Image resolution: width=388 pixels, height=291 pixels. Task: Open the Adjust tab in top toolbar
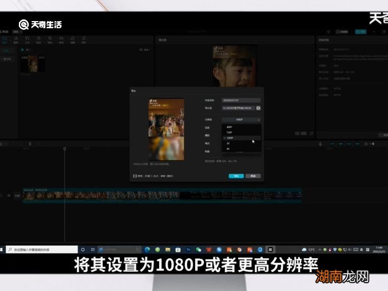point(84,40)
